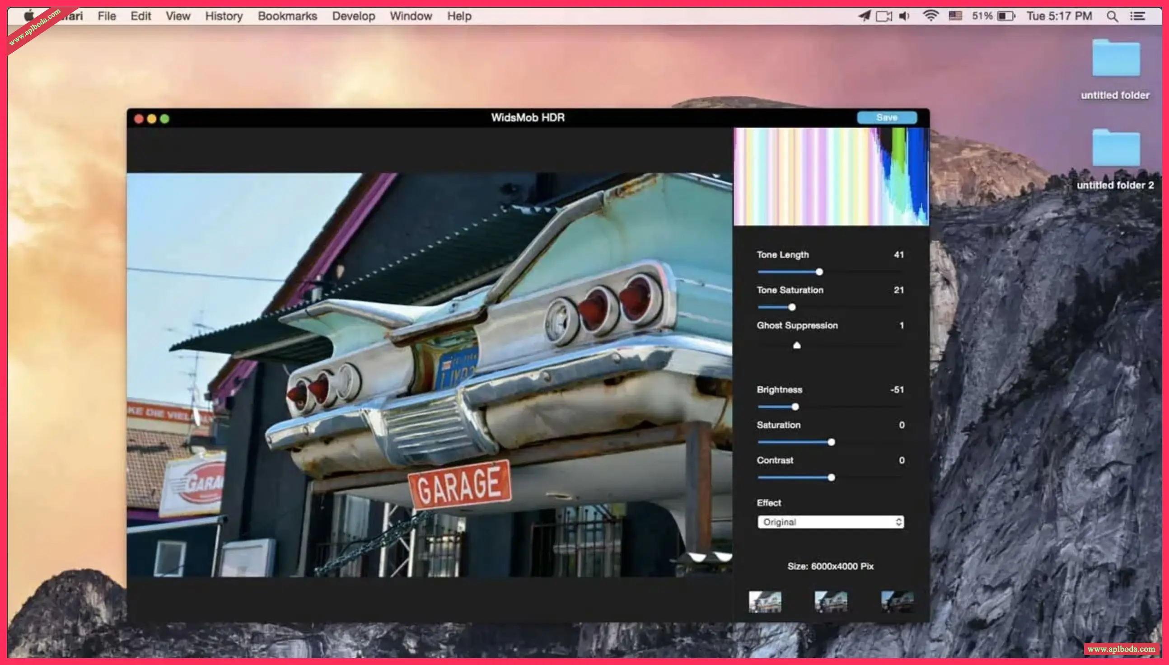The height and width of the screenshot is (665, 1169).
Task: Click the Wi-Fi status icon
Action: (x=930, y=16)
